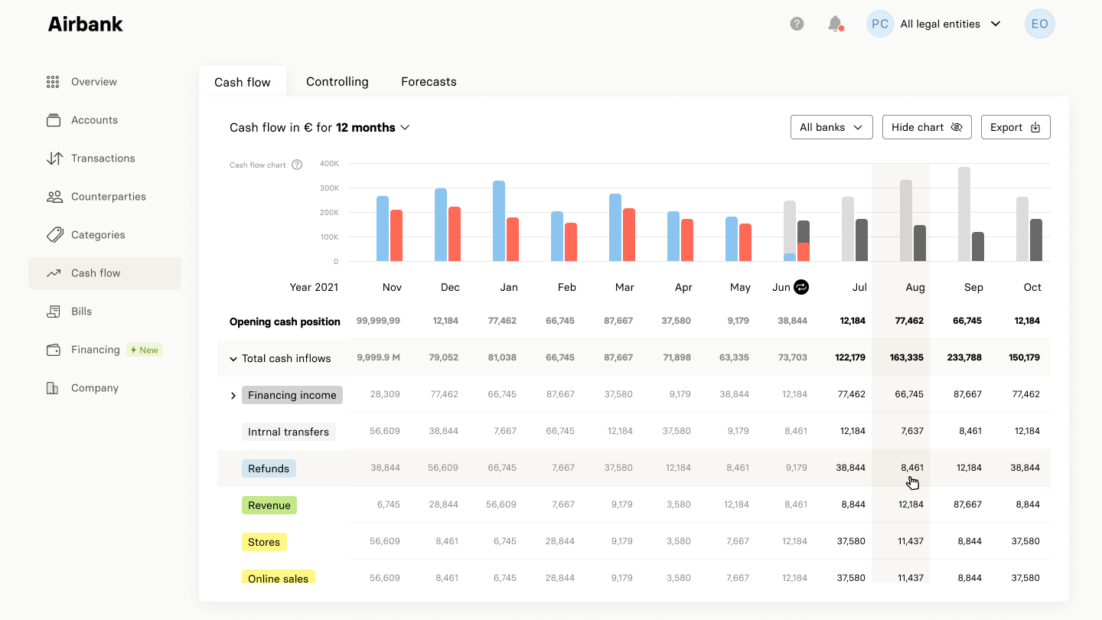Open the Company section in the sidebar
Image resolution: width=1102 pixels, height=620 pixels.
pos(94,388)
